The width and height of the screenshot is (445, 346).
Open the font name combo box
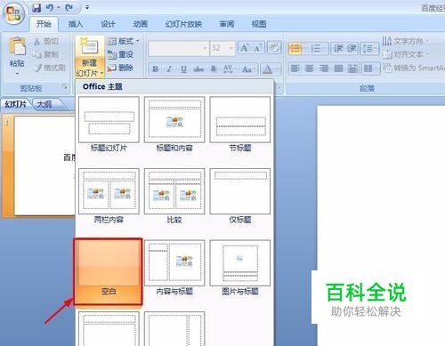[178, 48]
